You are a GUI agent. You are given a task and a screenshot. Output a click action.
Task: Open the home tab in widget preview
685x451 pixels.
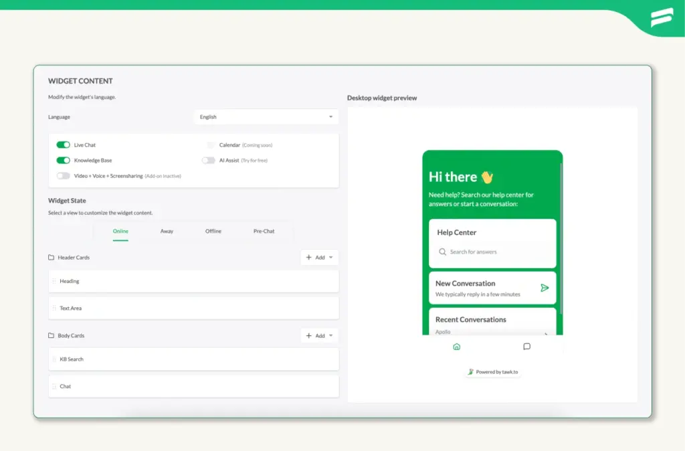coord(456,347)
